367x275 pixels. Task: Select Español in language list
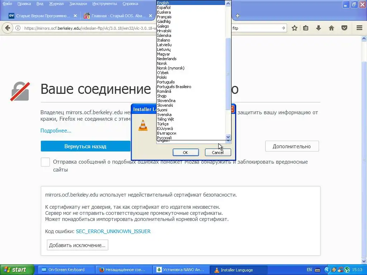coord(191,8)
